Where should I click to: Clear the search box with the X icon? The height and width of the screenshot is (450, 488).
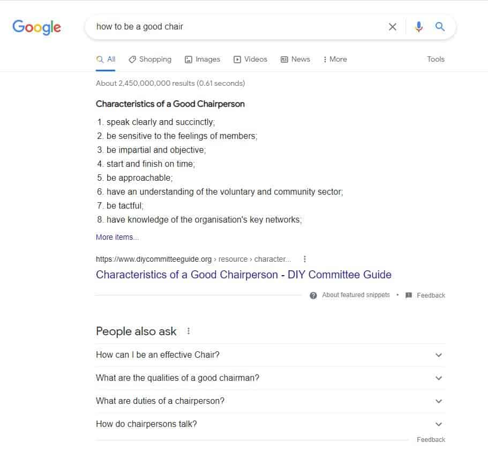[393, 27]
